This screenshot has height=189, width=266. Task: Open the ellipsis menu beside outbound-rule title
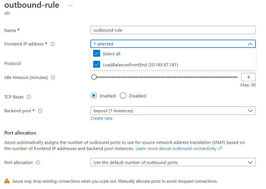[70, 5]
